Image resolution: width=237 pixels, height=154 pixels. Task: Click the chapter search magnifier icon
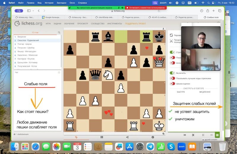coord(59,33)
